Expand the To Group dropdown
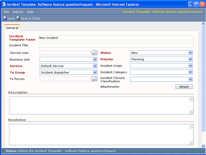206x155 pixels. click(95, 72)
